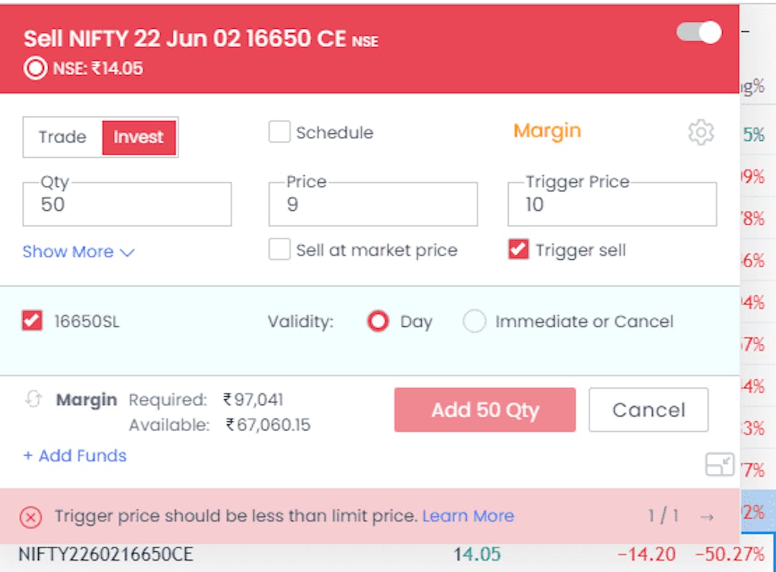Viewport: 776px width, 572px height.
Task: Enable the Schedule checkbox
Action: [279, 132]
